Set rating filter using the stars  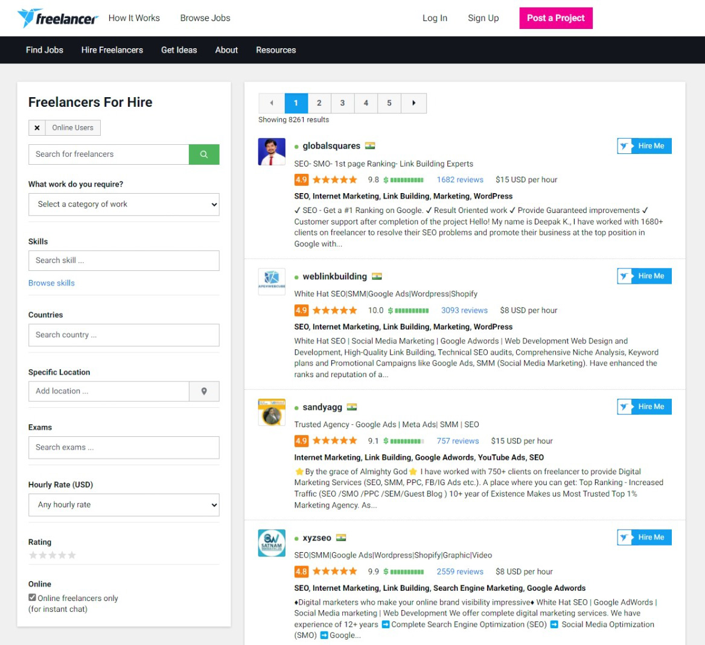[53, 555]
